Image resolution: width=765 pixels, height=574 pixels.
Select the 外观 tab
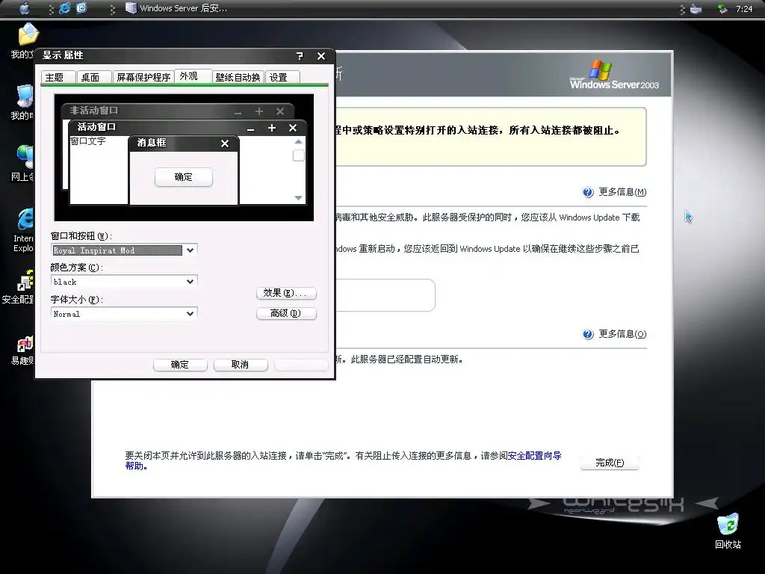193,76
